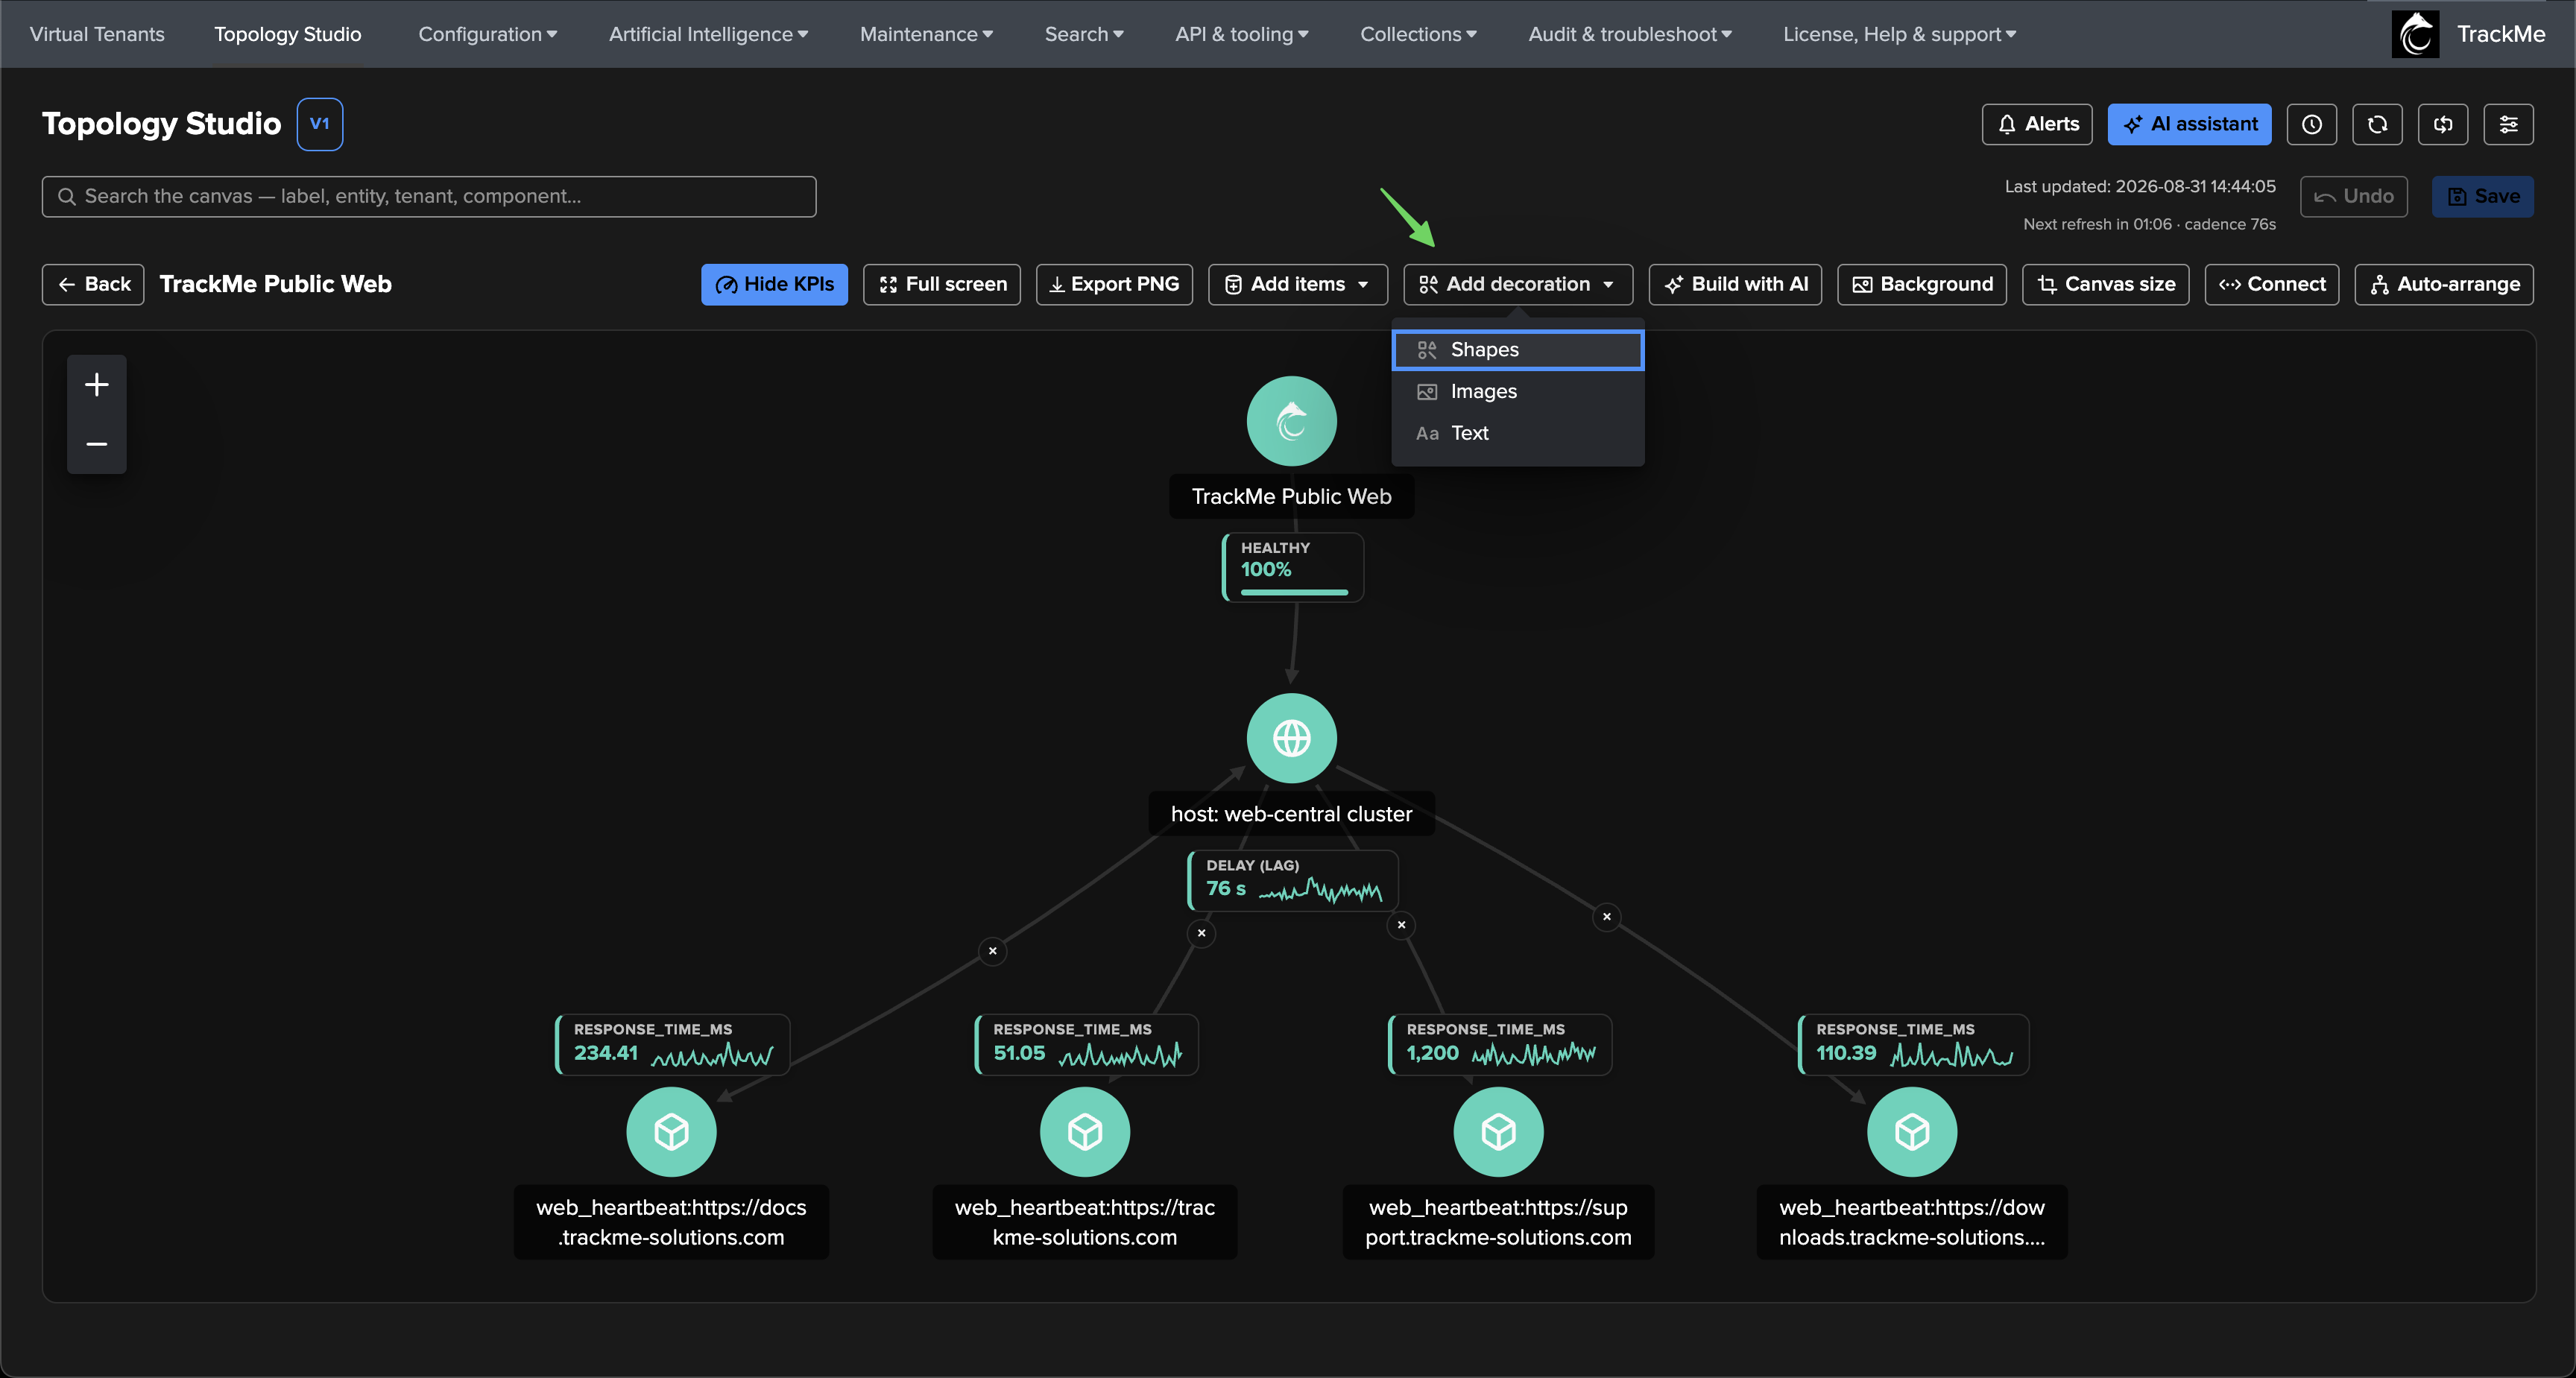Screen dimensions: 2576x1378
Task: Expand the Configuration menu
Action: pyautogui.click(x=487, y=34)
